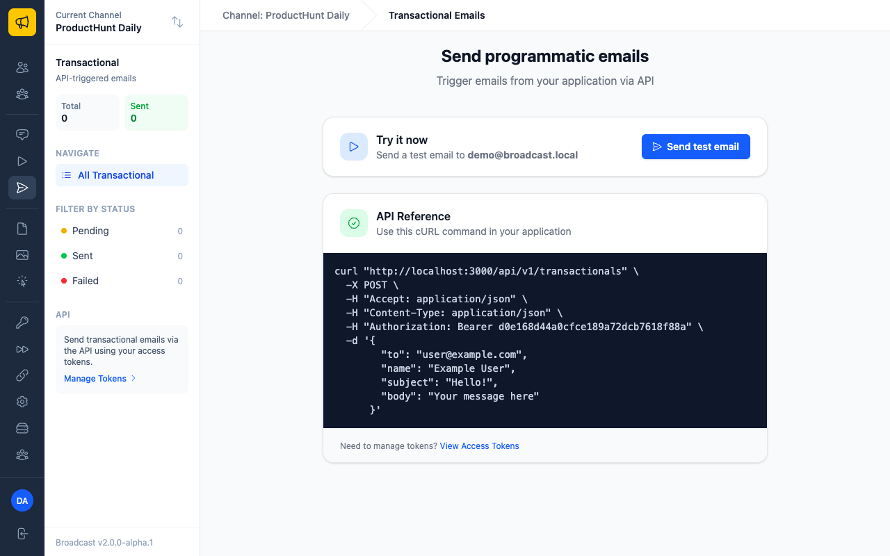Click the logout door-arrow icon

click(22, 534)
